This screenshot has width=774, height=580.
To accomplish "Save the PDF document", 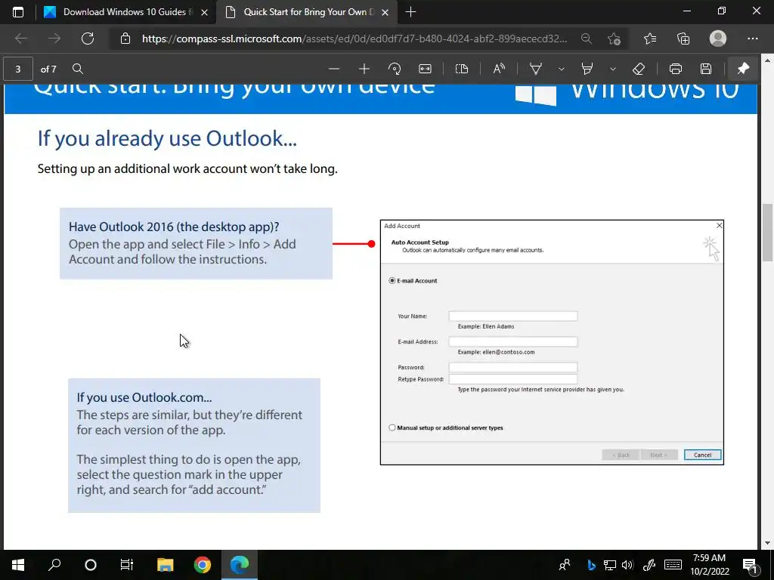I will click(706, 69).
